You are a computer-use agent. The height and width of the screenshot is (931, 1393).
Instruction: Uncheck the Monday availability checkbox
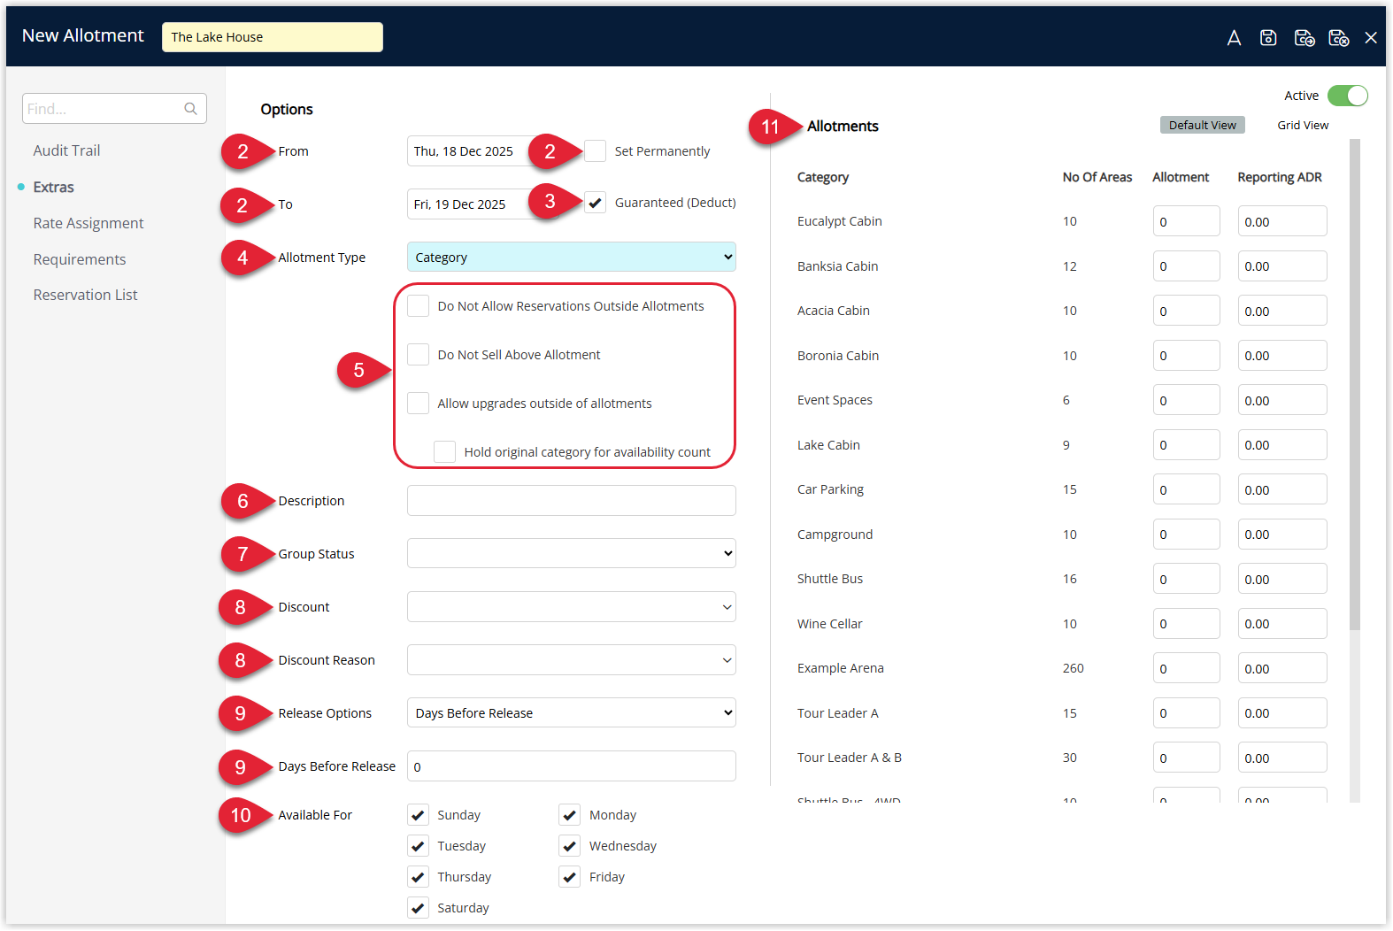pyautogui.click(x=570, y=815)
